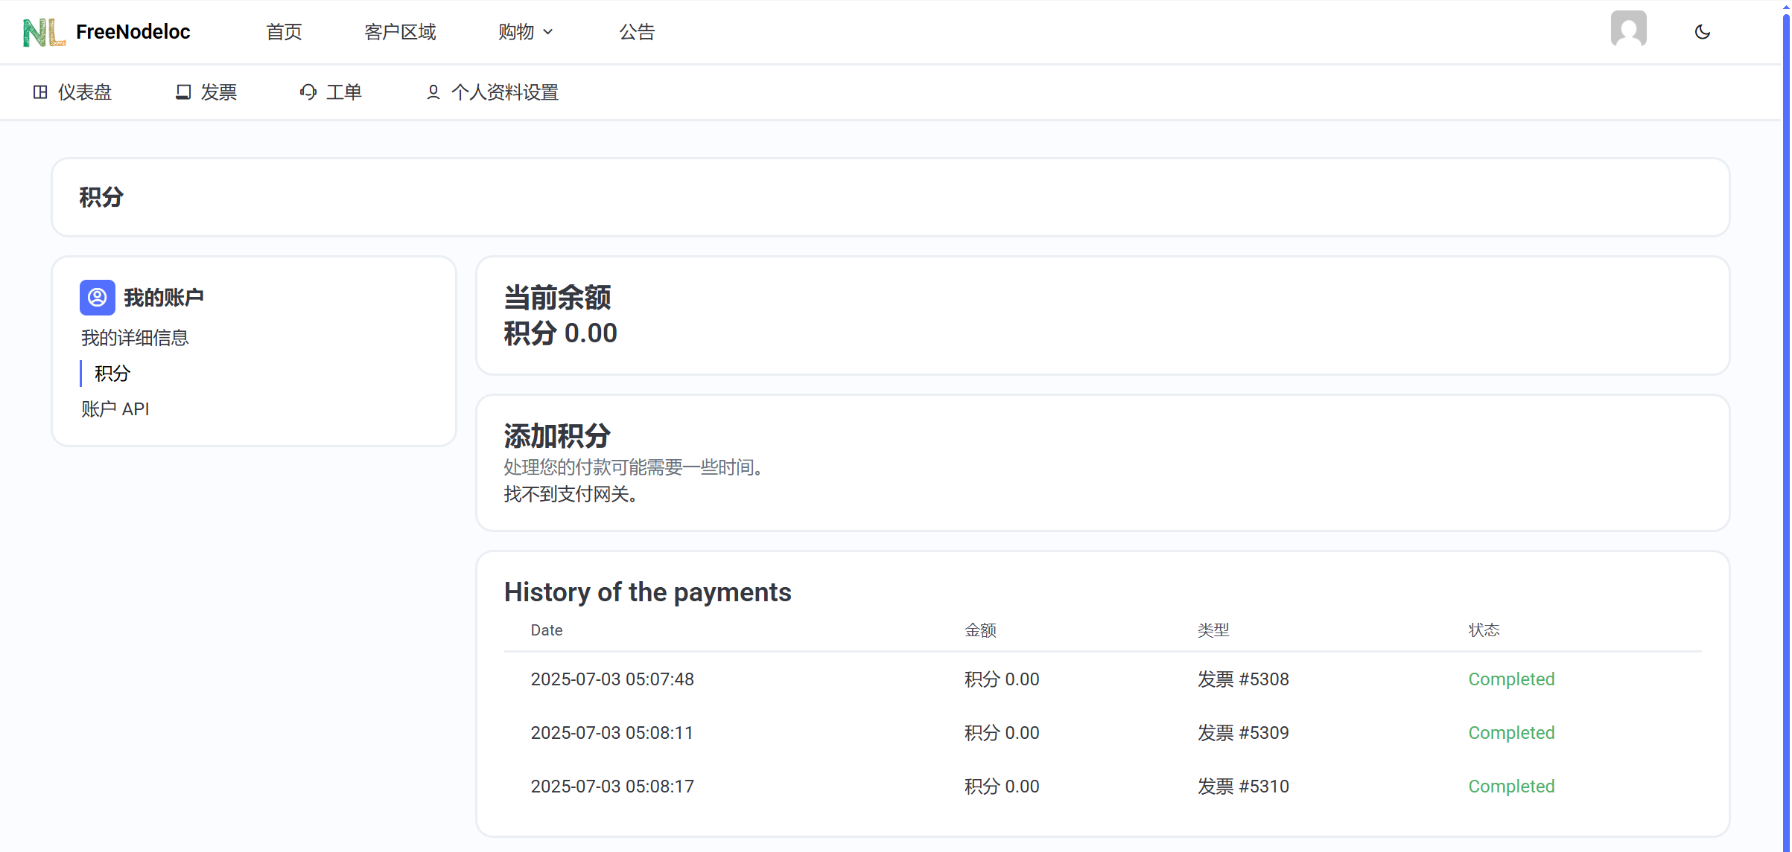
Task: Click date 2025-07-03 05:08:17
Action: (612, 787)
